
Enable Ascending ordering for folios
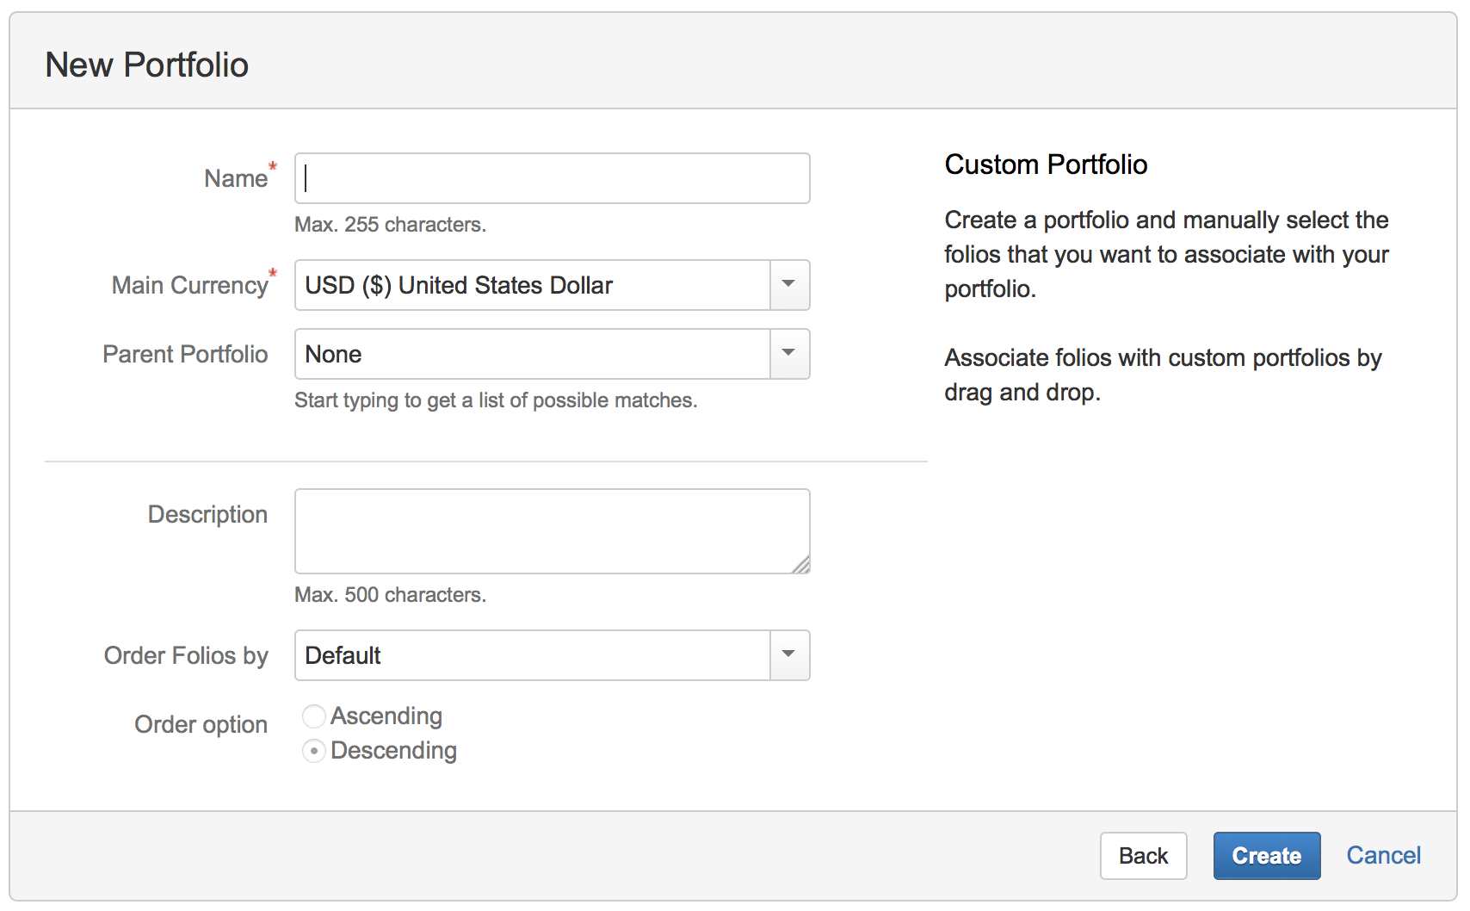tap(314, 716)
